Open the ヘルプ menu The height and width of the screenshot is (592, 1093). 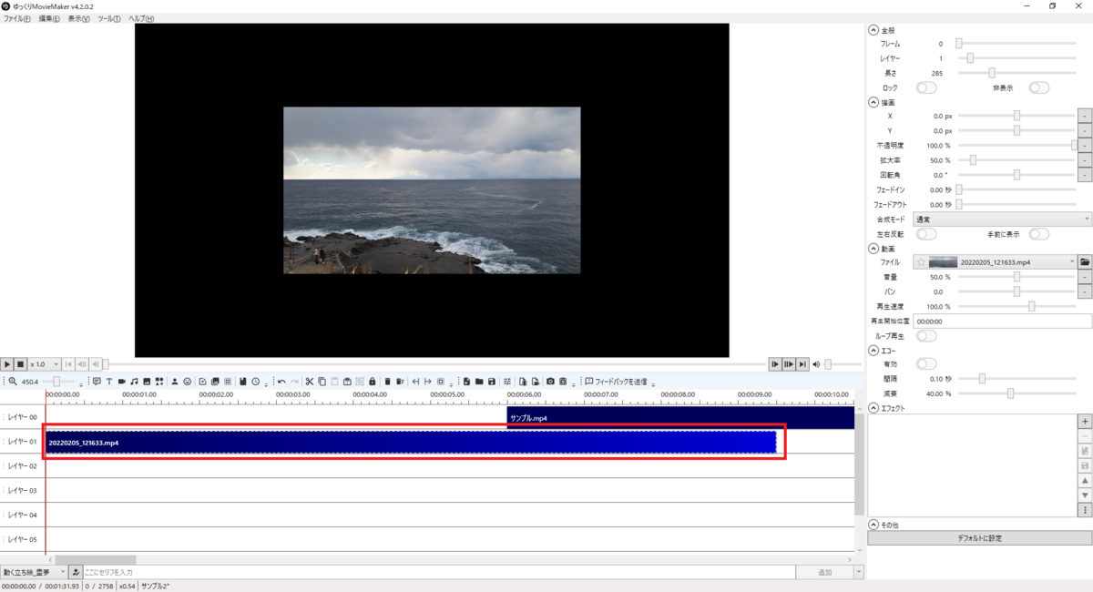coord(141,19)
